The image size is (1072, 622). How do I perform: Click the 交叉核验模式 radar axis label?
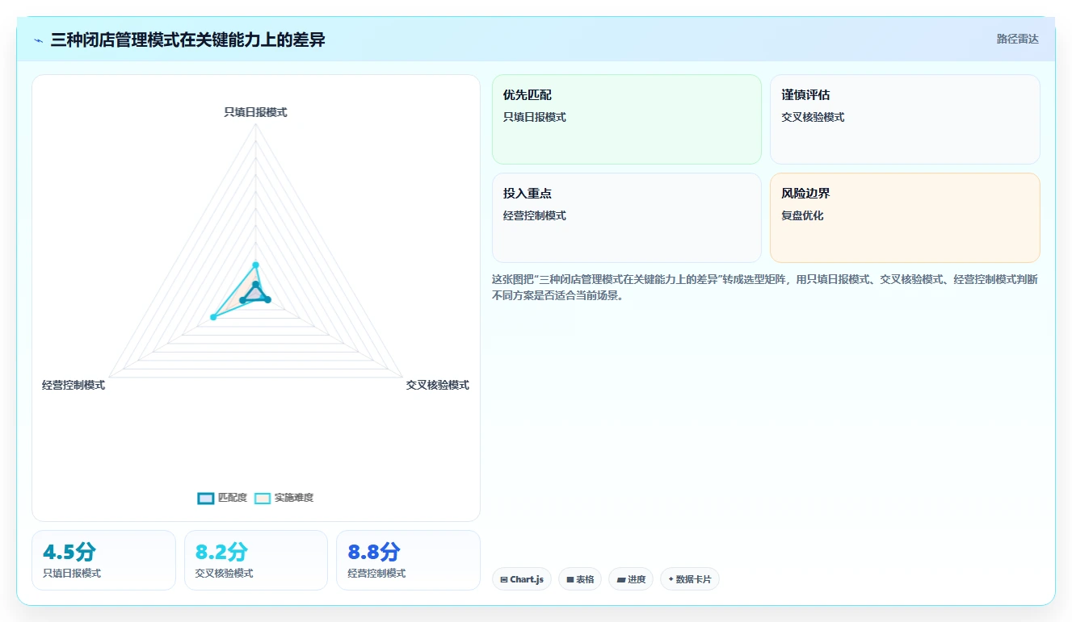438,385
